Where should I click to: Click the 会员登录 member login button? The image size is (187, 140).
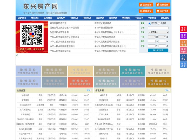(146, 5)
